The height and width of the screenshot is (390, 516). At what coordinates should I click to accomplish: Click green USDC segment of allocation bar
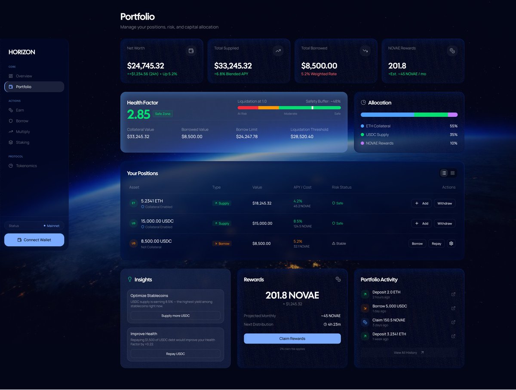click(431, 115)
